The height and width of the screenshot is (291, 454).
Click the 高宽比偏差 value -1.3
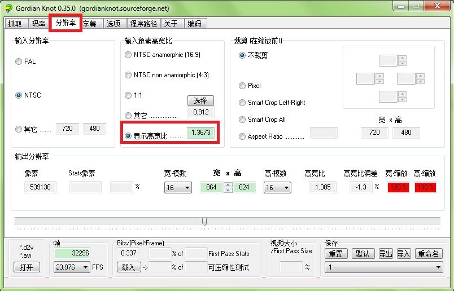361,187
